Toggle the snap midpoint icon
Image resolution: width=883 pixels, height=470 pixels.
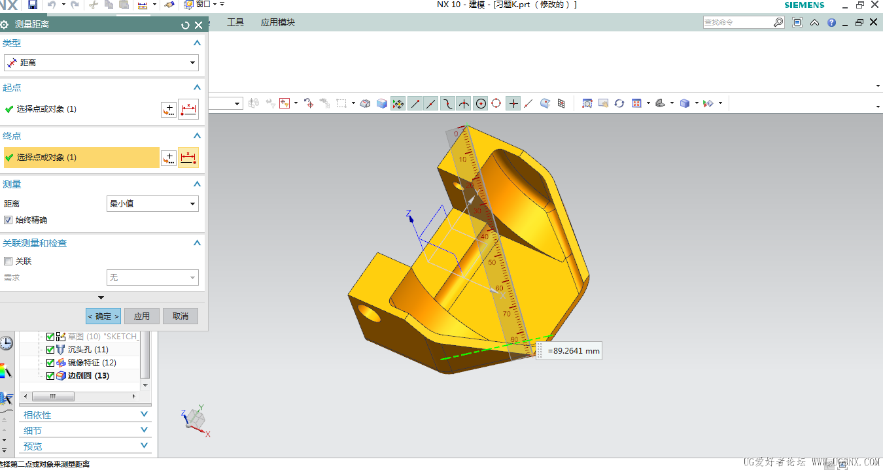430,103
